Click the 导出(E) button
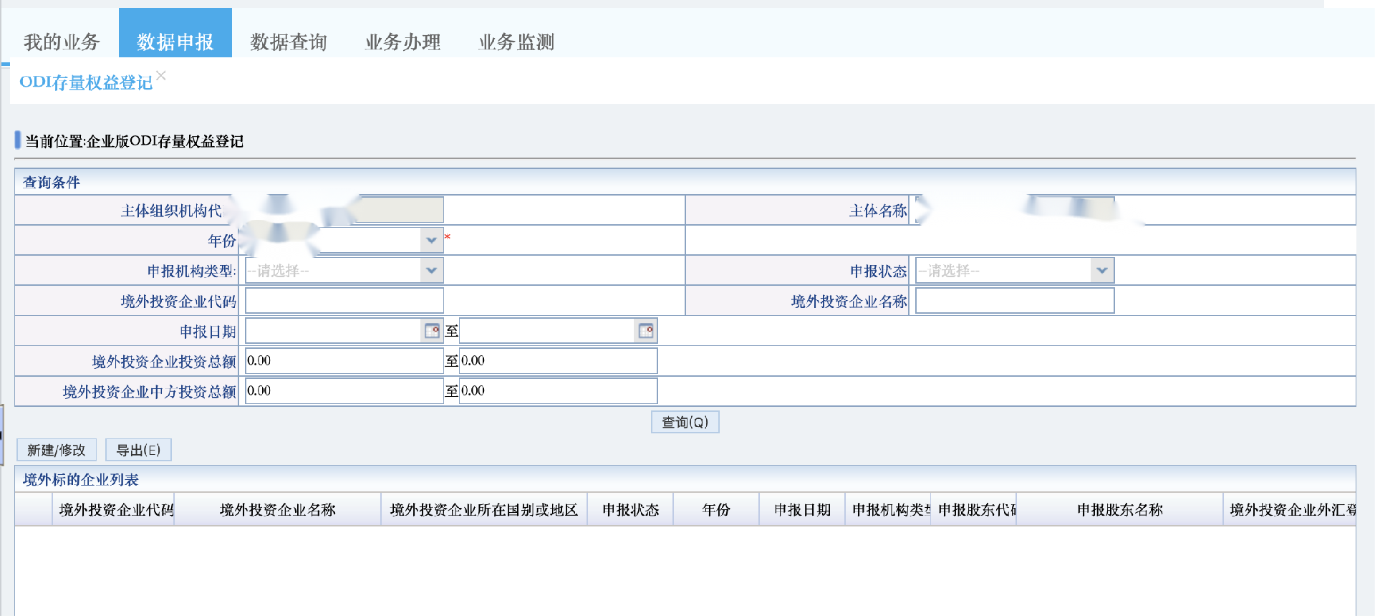The image size is (1375, 616). [138, 450]
